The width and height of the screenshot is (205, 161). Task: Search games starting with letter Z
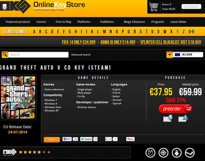point(184,32)
